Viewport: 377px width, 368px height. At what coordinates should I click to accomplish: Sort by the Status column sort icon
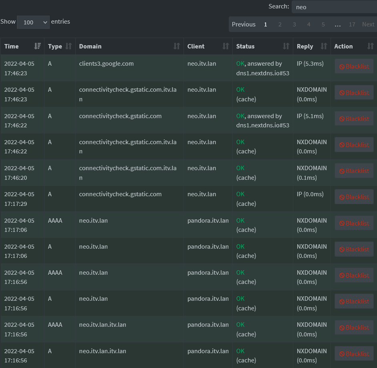(287, 46)
